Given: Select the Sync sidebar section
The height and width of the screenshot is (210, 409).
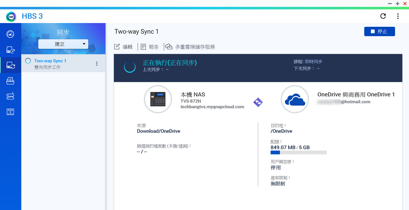Looking at the screenshot, I should pos(11,65).
